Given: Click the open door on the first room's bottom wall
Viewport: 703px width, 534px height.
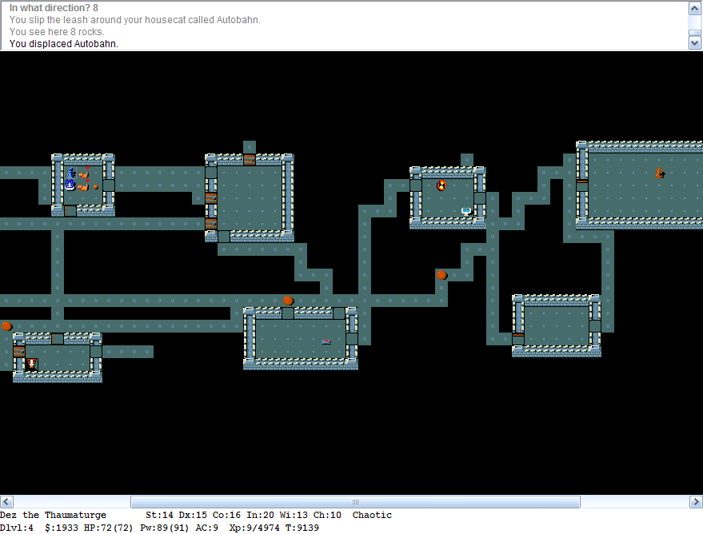Looking at the screenshot, I should (x=70, y=210).
